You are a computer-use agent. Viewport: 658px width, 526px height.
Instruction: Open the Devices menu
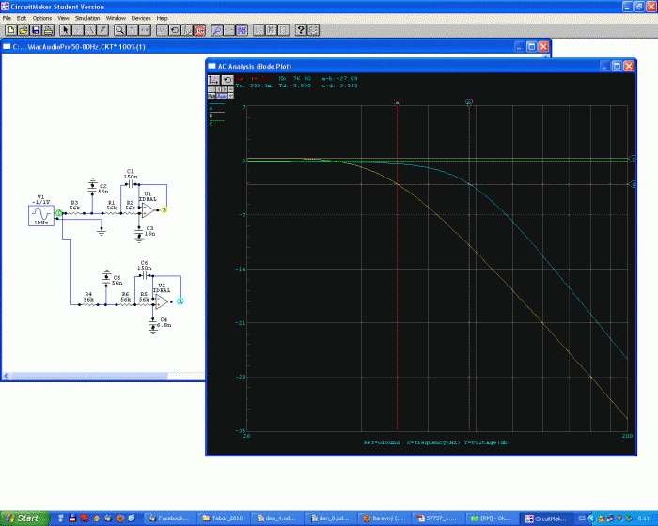140,18
